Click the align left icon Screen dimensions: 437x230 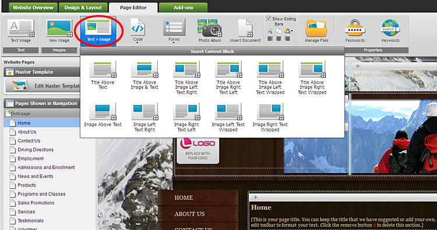point(270,38)
